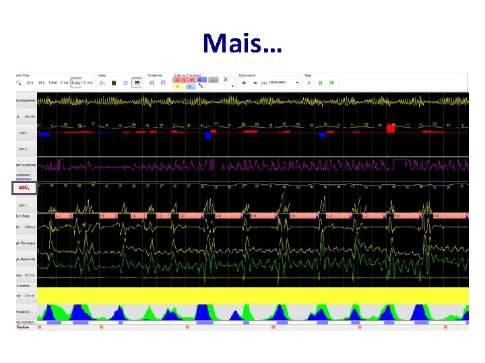Click leftmost red Position row marker
This screenshot has height=363, width=485.
tap(39, 327)
